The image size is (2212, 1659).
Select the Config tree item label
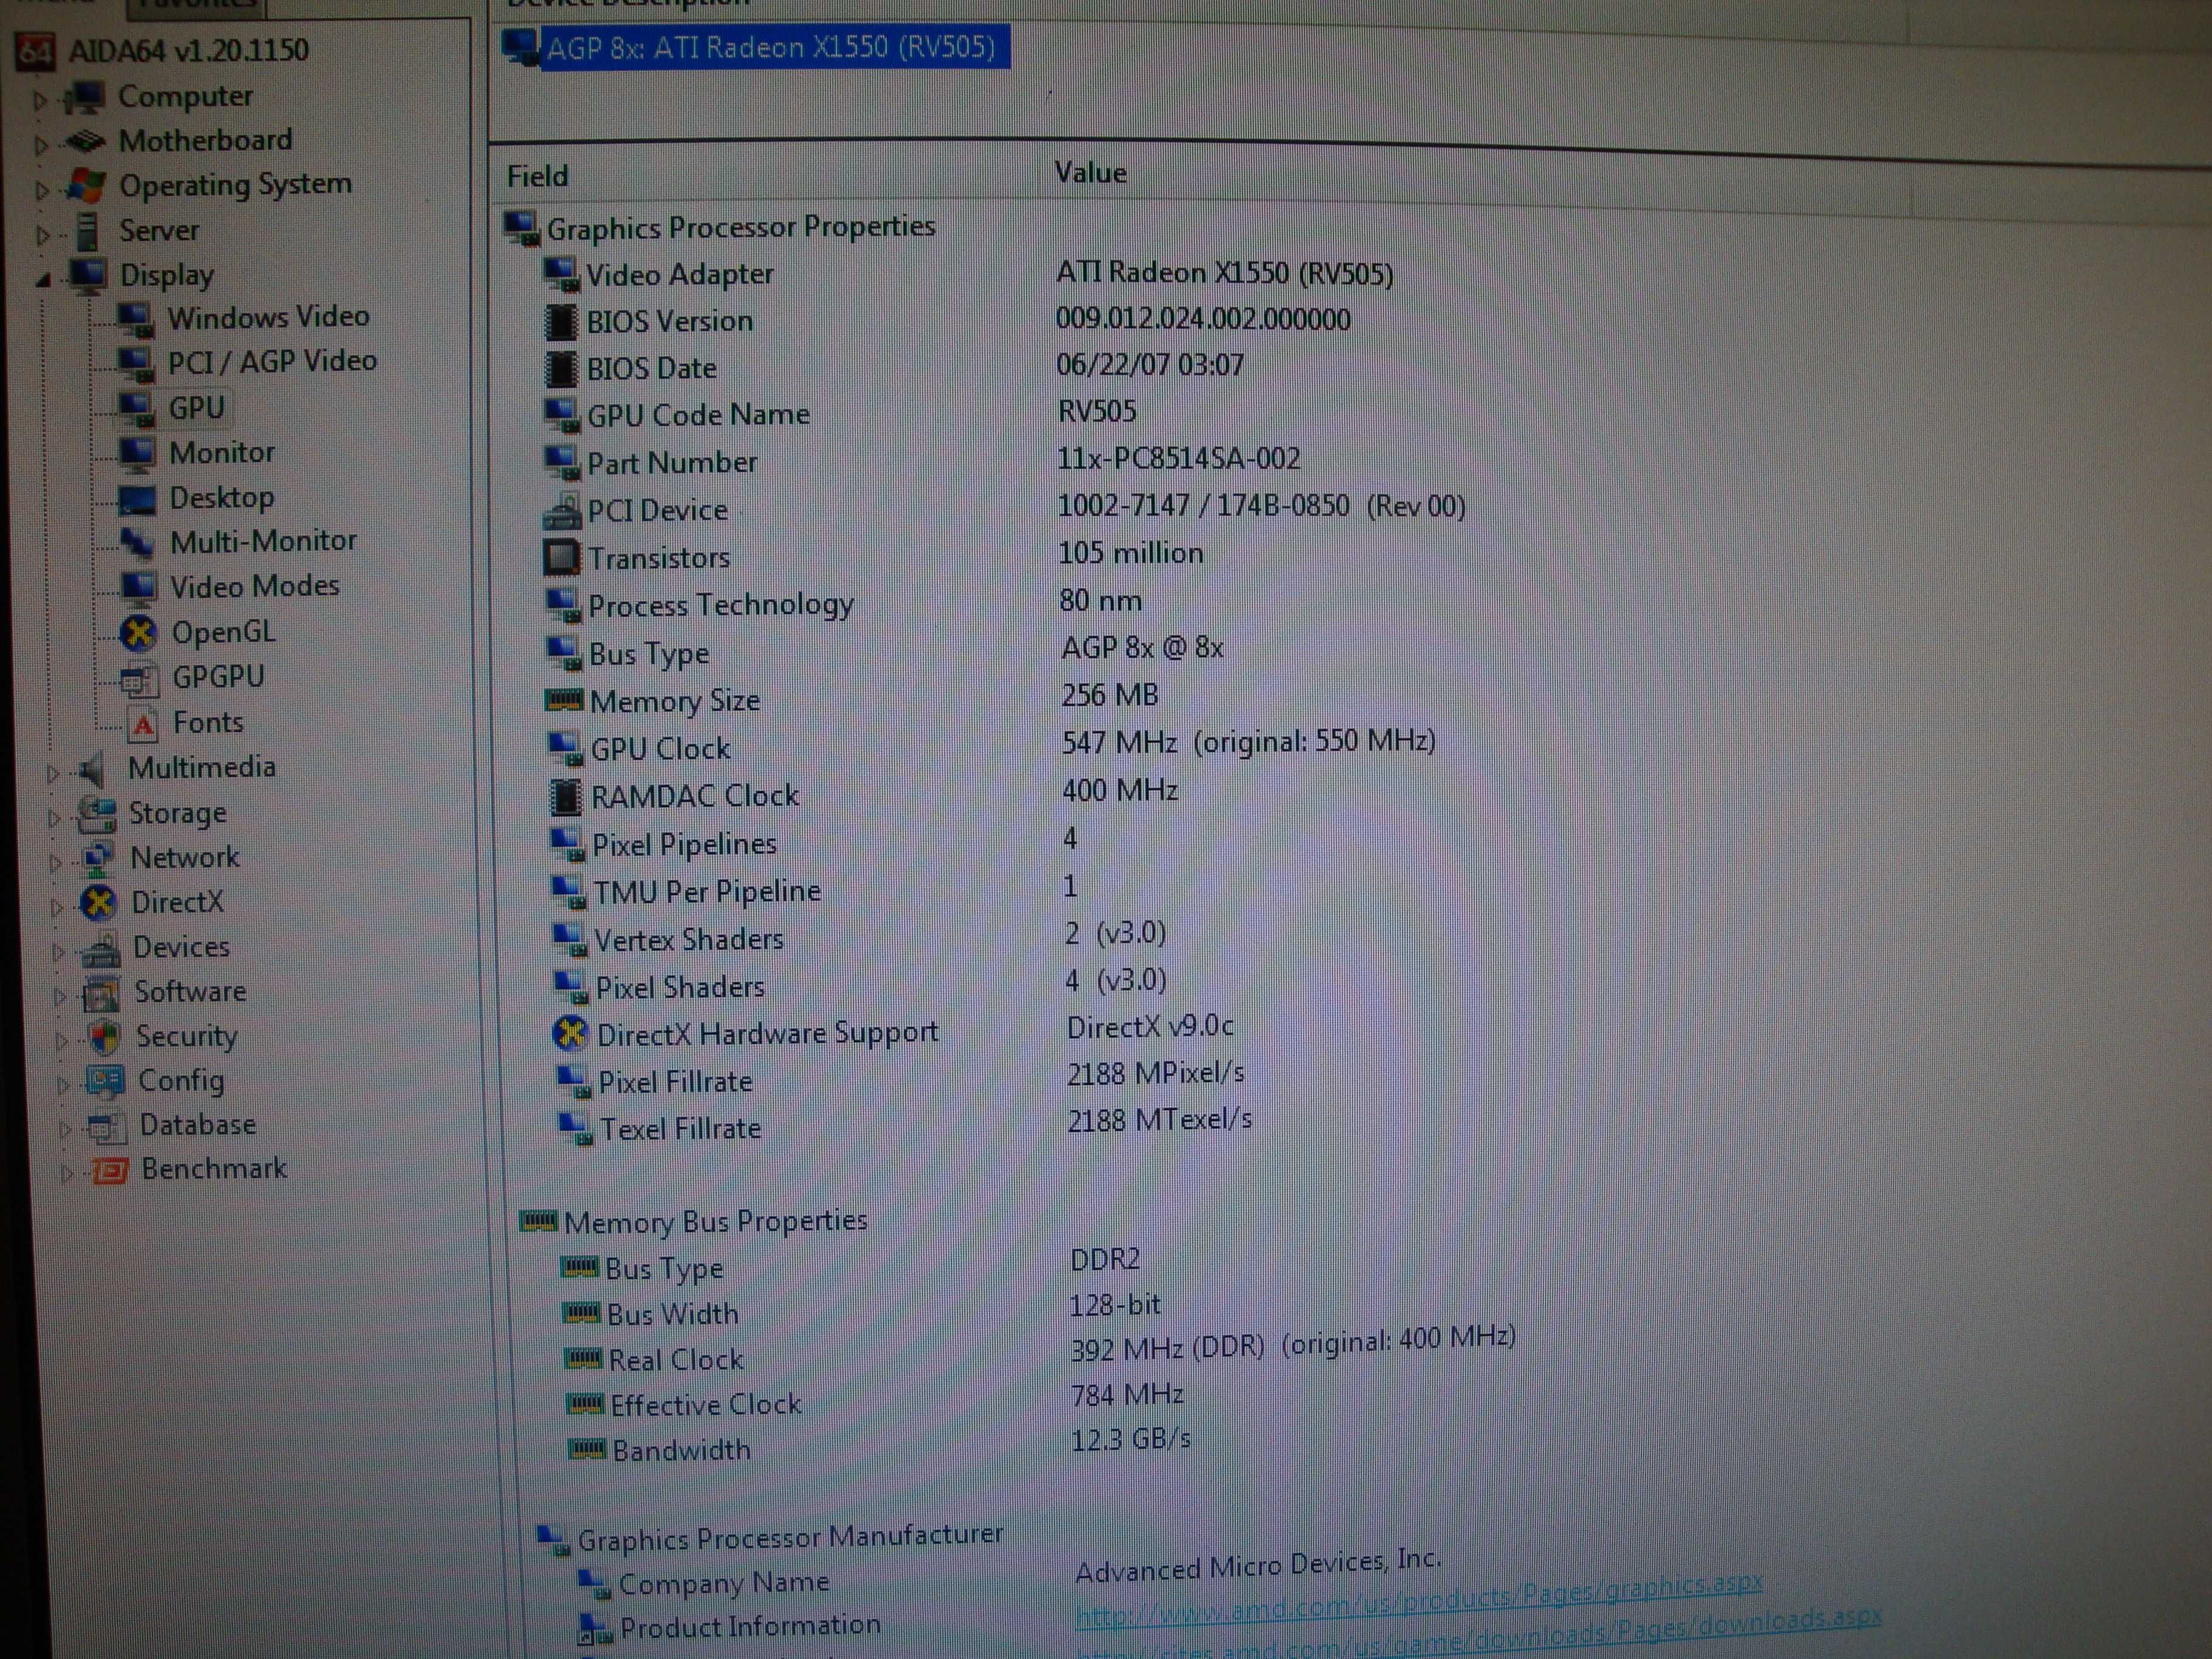pos(181,1081)
